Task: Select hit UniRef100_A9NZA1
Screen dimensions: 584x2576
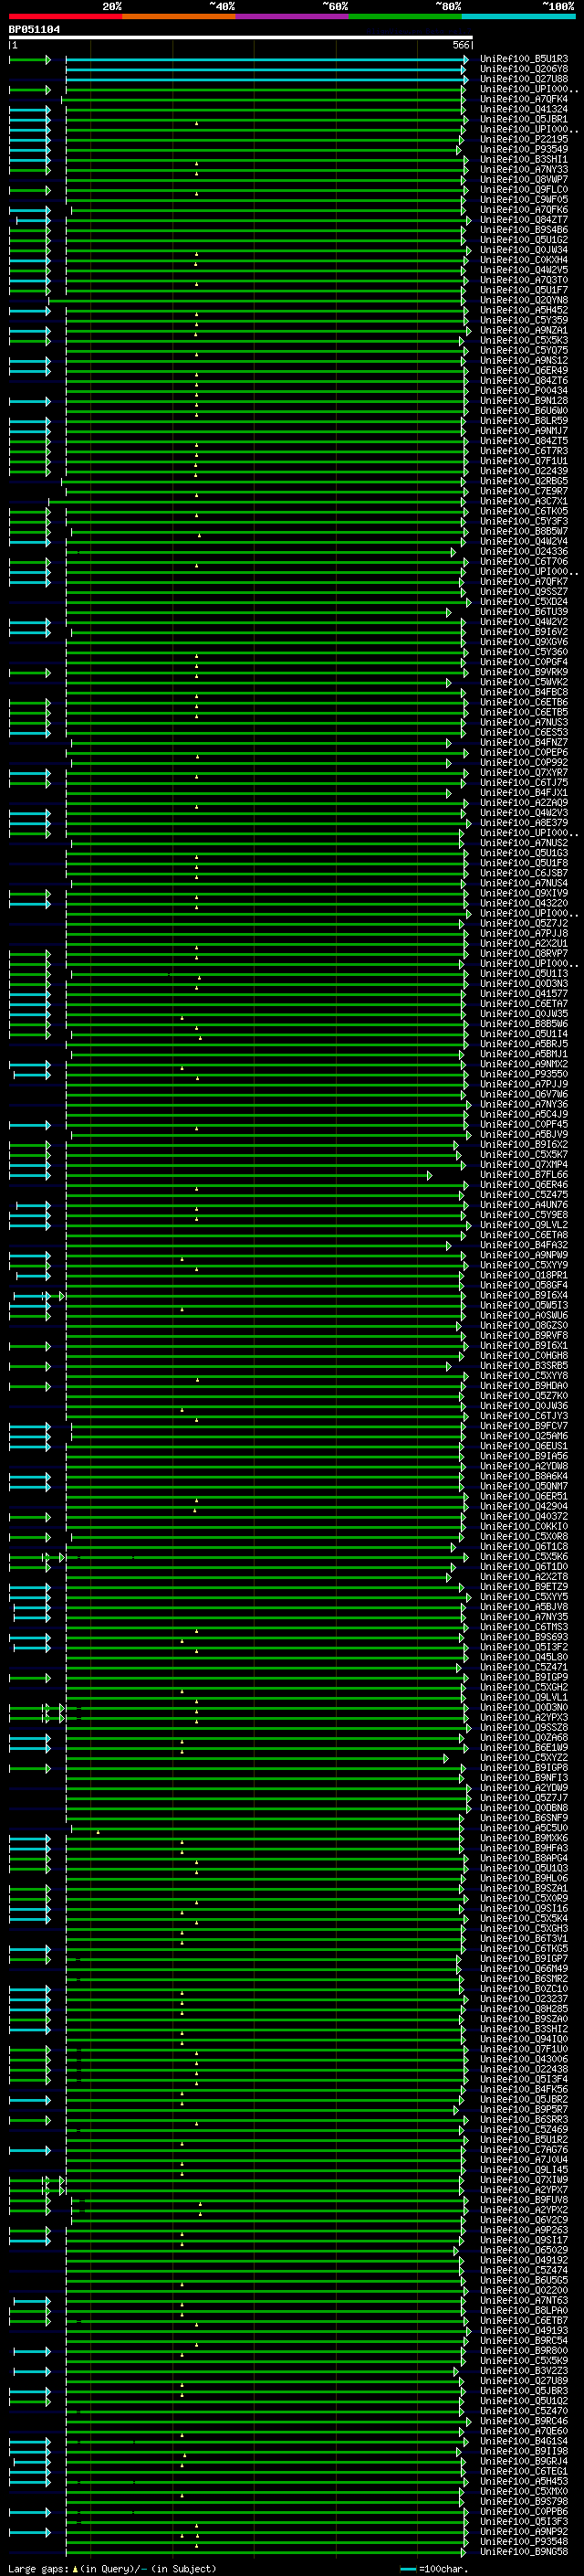Action: click(x=524, y=330)
